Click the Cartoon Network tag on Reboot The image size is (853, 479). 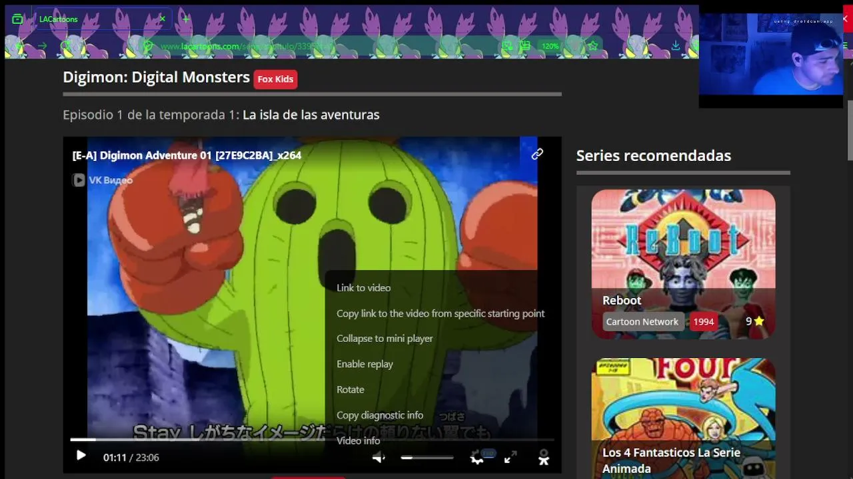point(642,321)
